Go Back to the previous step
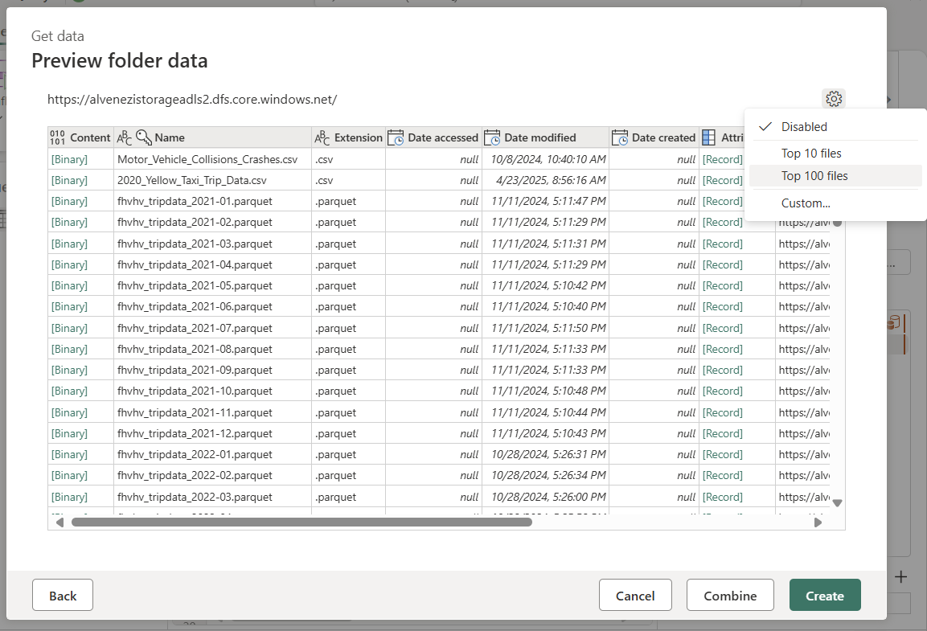 62,595
